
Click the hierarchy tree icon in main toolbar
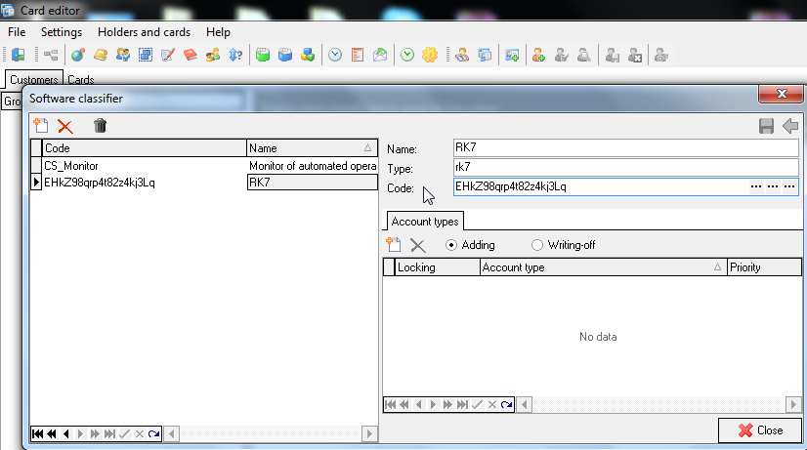51,55
